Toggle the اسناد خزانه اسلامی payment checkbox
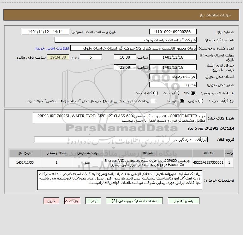Screen dimensions: 243x235 [x=153, y=101]
